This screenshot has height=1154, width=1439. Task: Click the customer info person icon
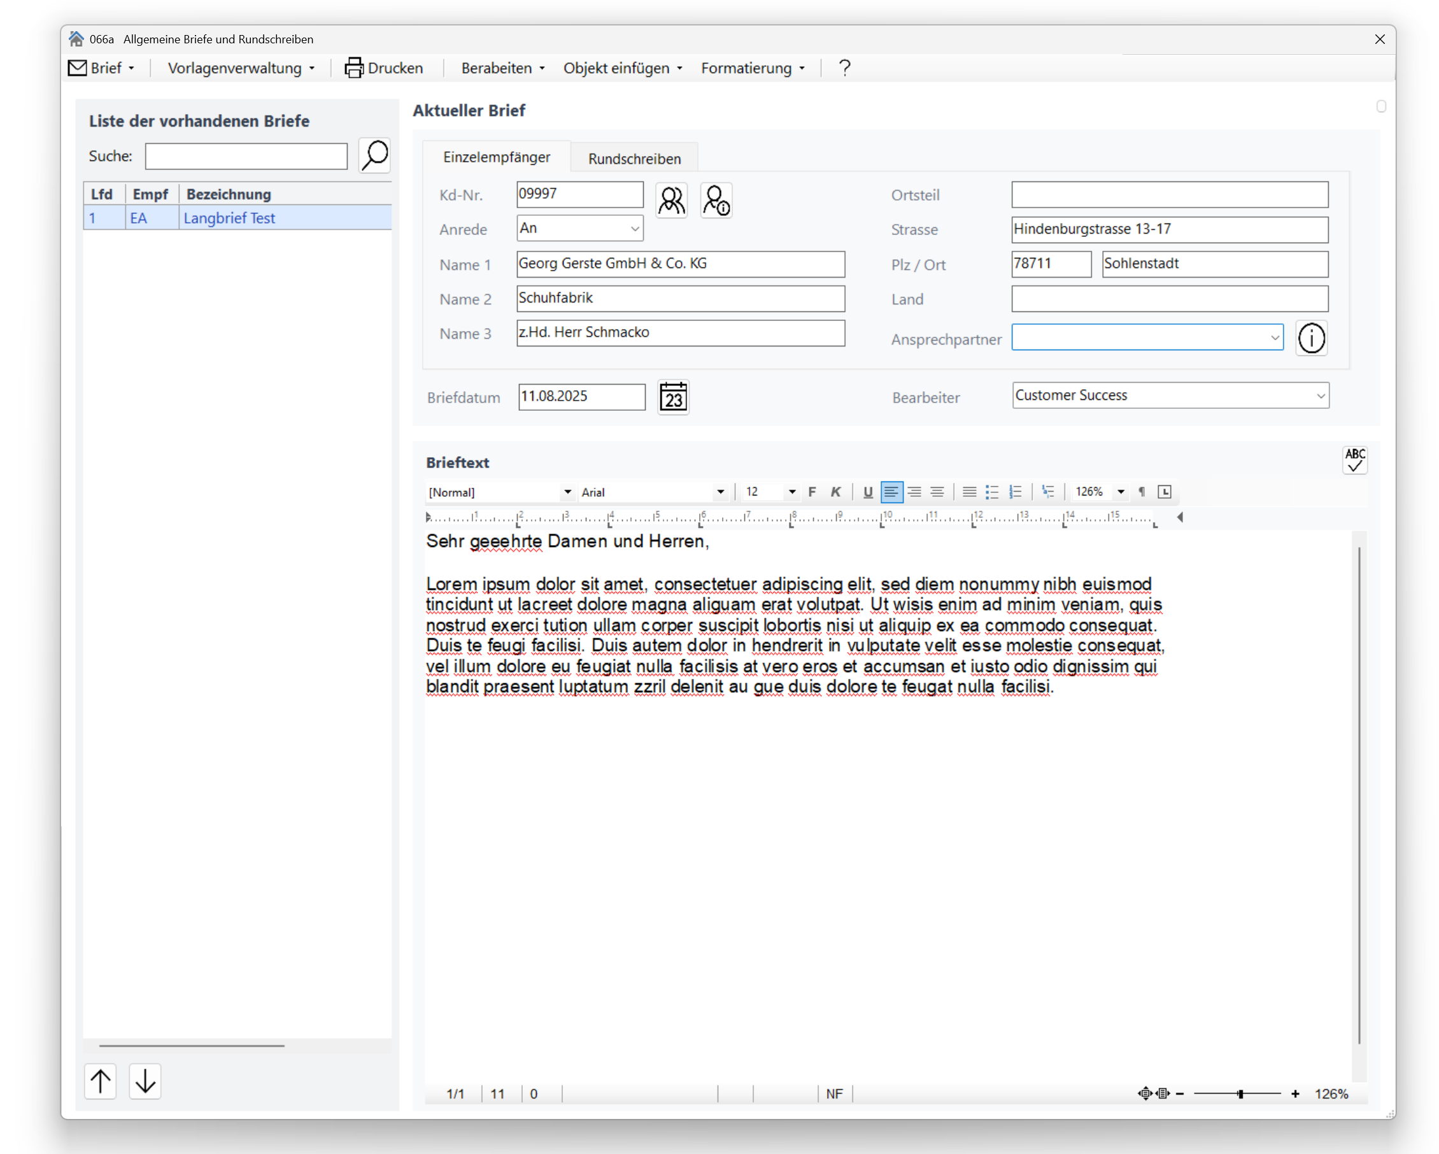click(716, 199)
